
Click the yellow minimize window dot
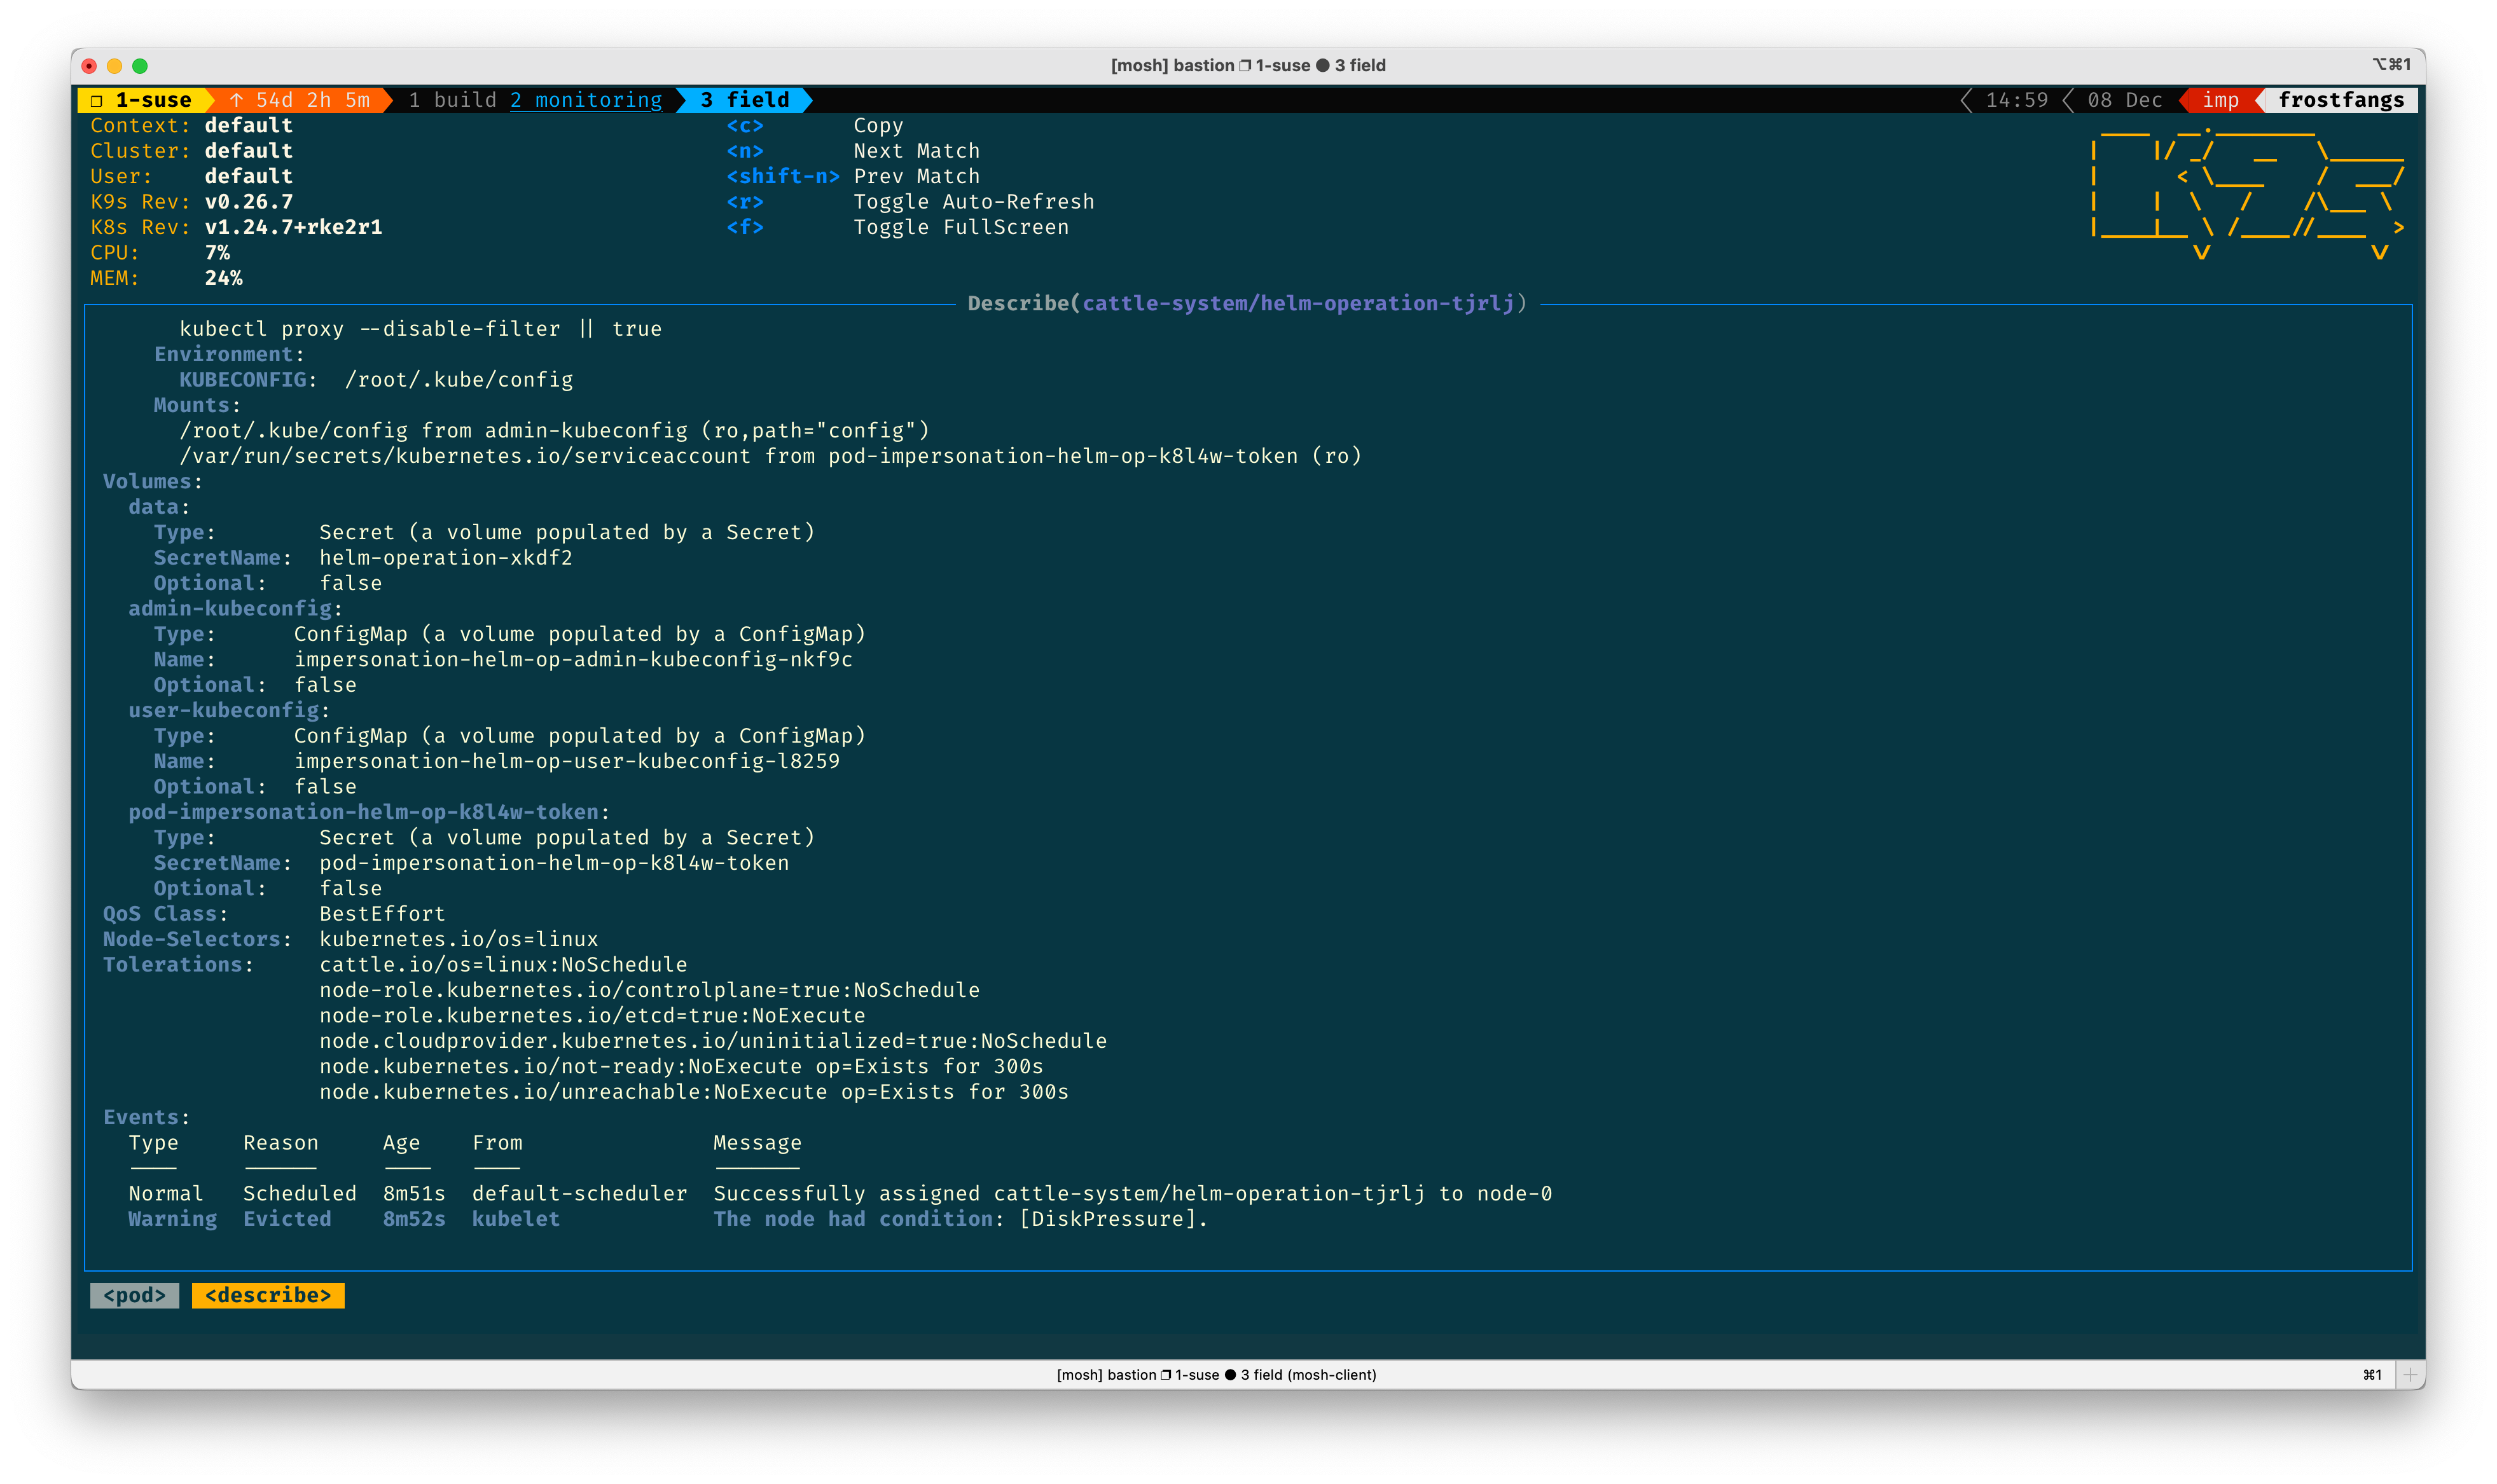[x=114, y=66]
